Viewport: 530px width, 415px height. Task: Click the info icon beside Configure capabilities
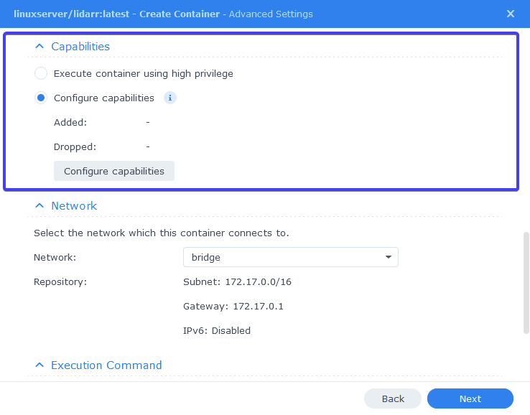coord(170,98)
